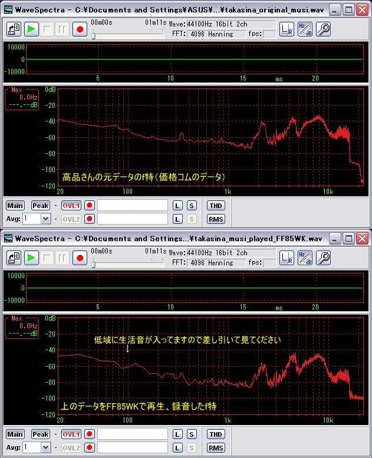The image size is (372, 458).
Task: Close the takasina_musi_played_FF85WK.wav window
Action: coord(363,239)
